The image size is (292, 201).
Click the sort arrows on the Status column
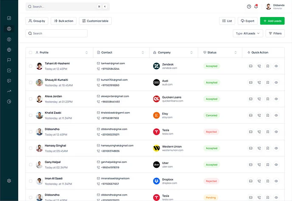pyautogui.click(x=236, y=53)
